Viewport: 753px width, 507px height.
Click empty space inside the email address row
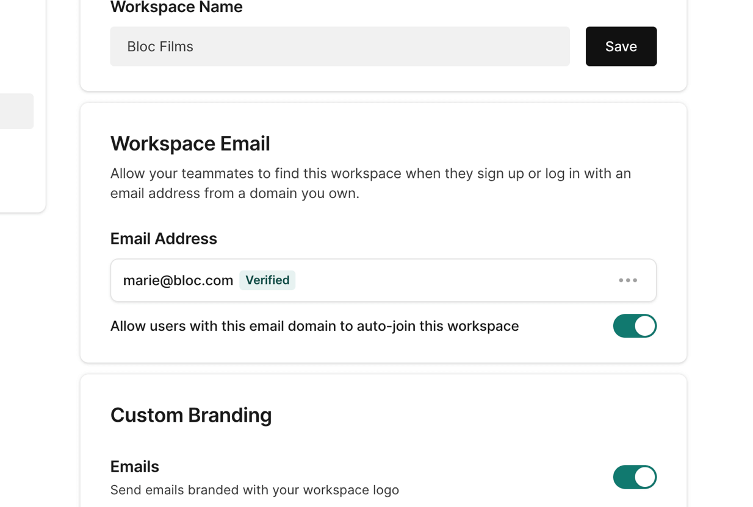(452, 280)
